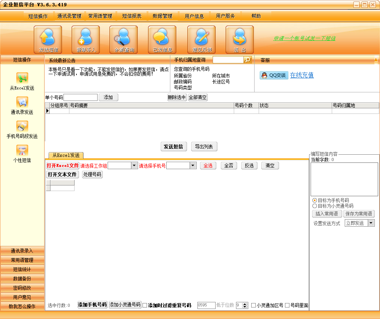This screenshot has height=319, width=380.
Task: Click the 低于位数 spinner arrows
Action: 245,305
